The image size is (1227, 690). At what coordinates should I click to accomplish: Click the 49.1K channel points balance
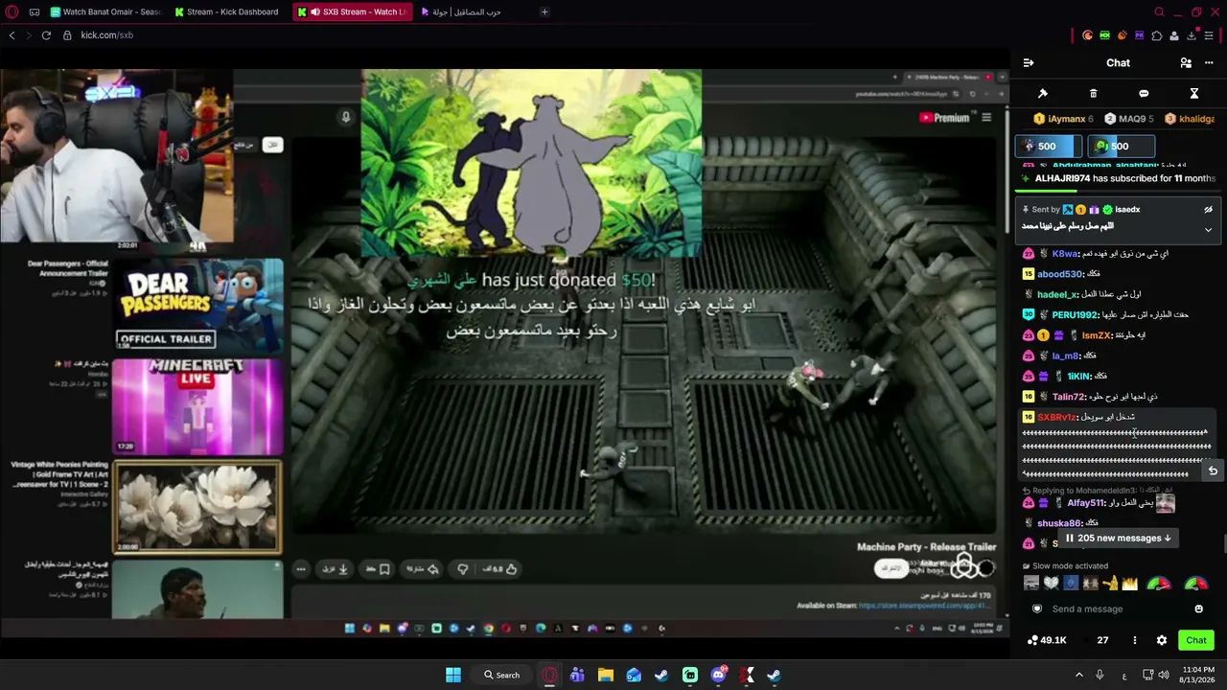1047,640
